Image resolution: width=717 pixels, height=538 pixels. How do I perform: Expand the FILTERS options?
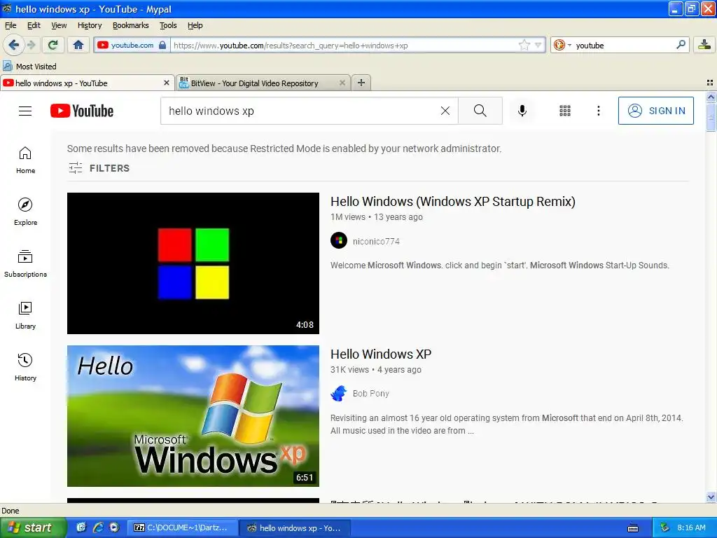(x=99, y=168)
